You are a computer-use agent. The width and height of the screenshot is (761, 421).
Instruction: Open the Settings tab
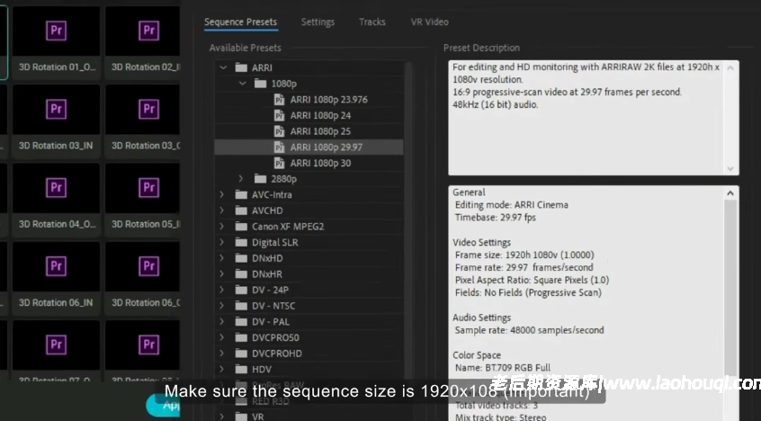pyautogui.click(x=318, y=22)
